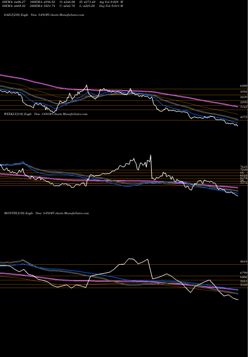Select the low price L: value

coord(87,6)
